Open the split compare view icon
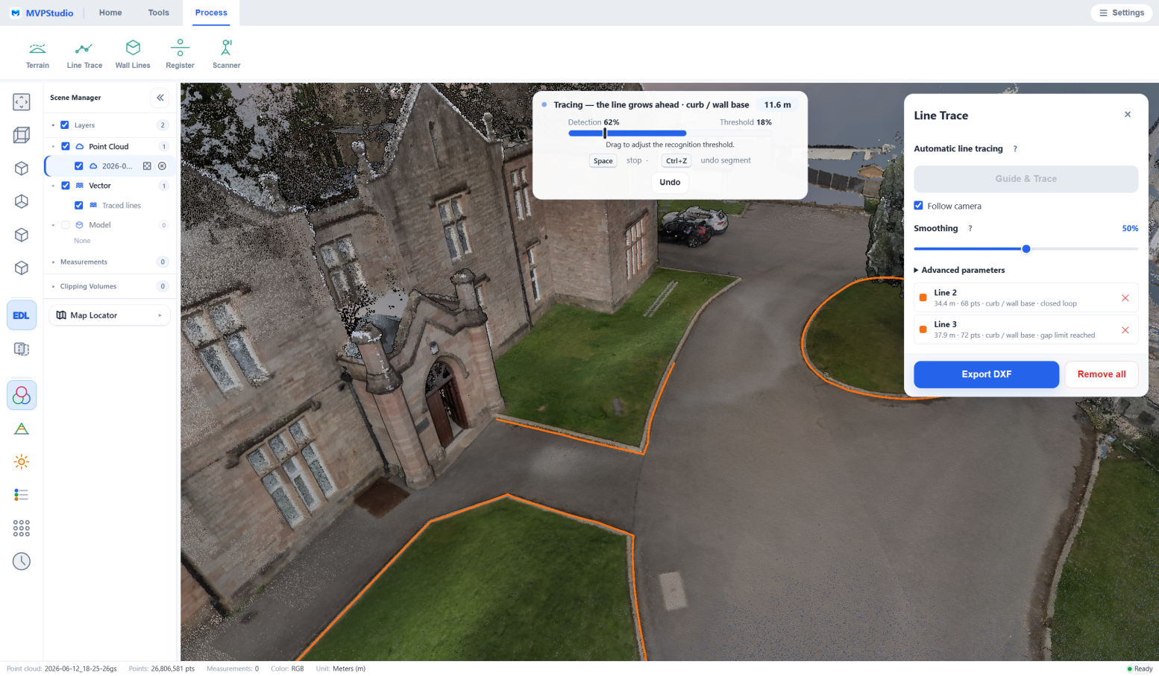This screenshot has width=1159, height=676. coord(22,349)
